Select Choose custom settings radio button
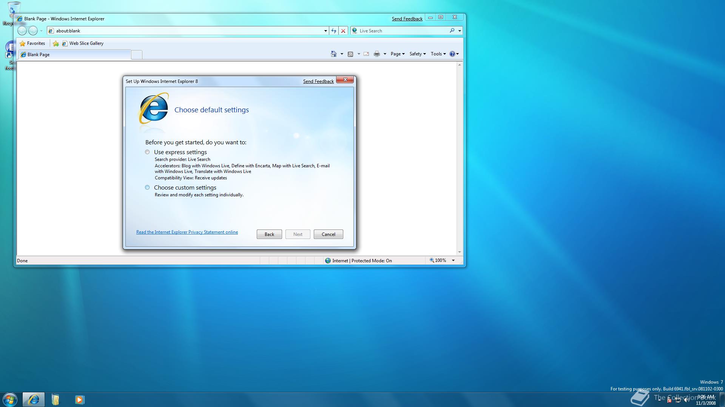The height and width of the screenshot is (407, 725). tap(147, 187)
